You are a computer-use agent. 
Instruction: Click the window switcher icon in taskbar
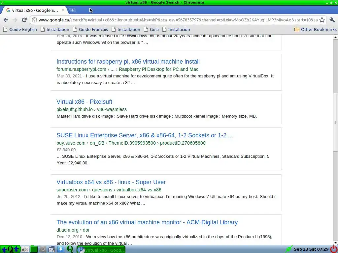tap(25, 249)
